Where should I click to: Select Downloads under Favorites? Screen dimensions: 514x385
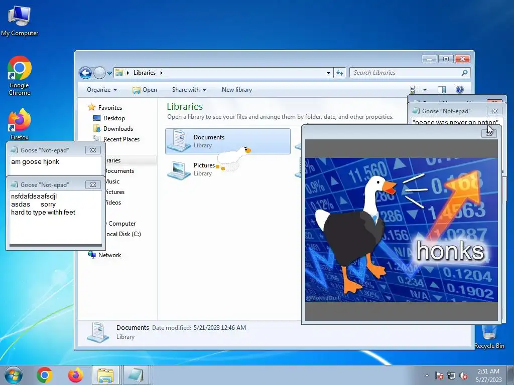point(118,129)
